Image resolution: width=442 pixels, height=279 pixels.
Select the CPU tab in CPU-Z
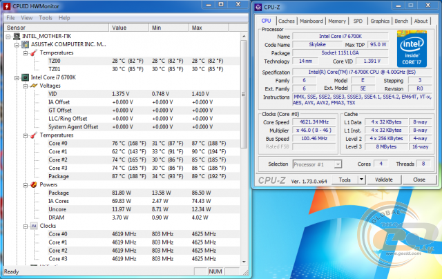266,21
